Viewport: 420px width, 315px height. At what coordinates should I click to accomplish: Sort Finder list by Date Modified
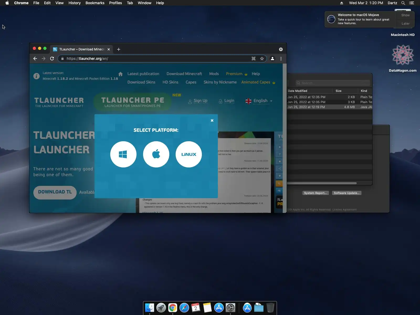point(297,91)
